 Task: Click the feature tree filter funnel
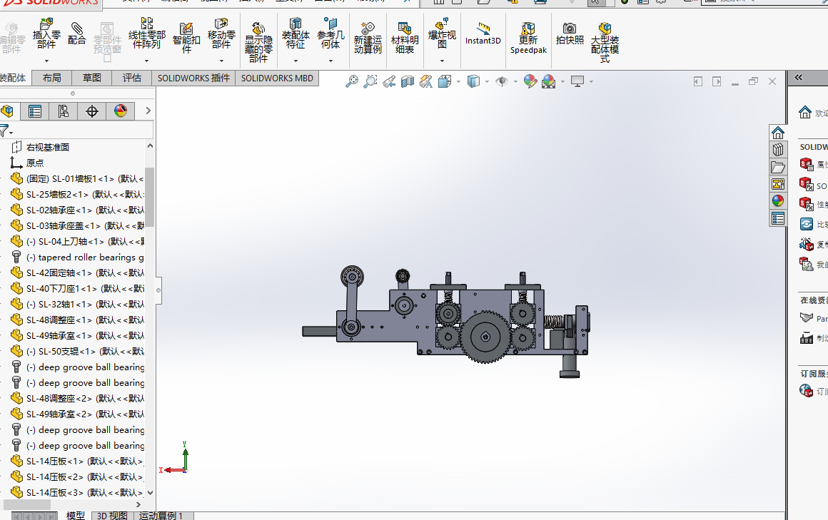[x=6, y=130]
